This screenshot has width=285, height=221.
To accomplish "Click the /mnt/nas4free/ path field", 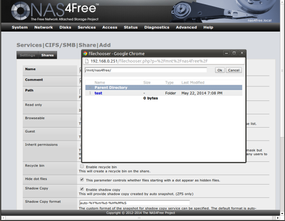I will click(x=146, y=70).
